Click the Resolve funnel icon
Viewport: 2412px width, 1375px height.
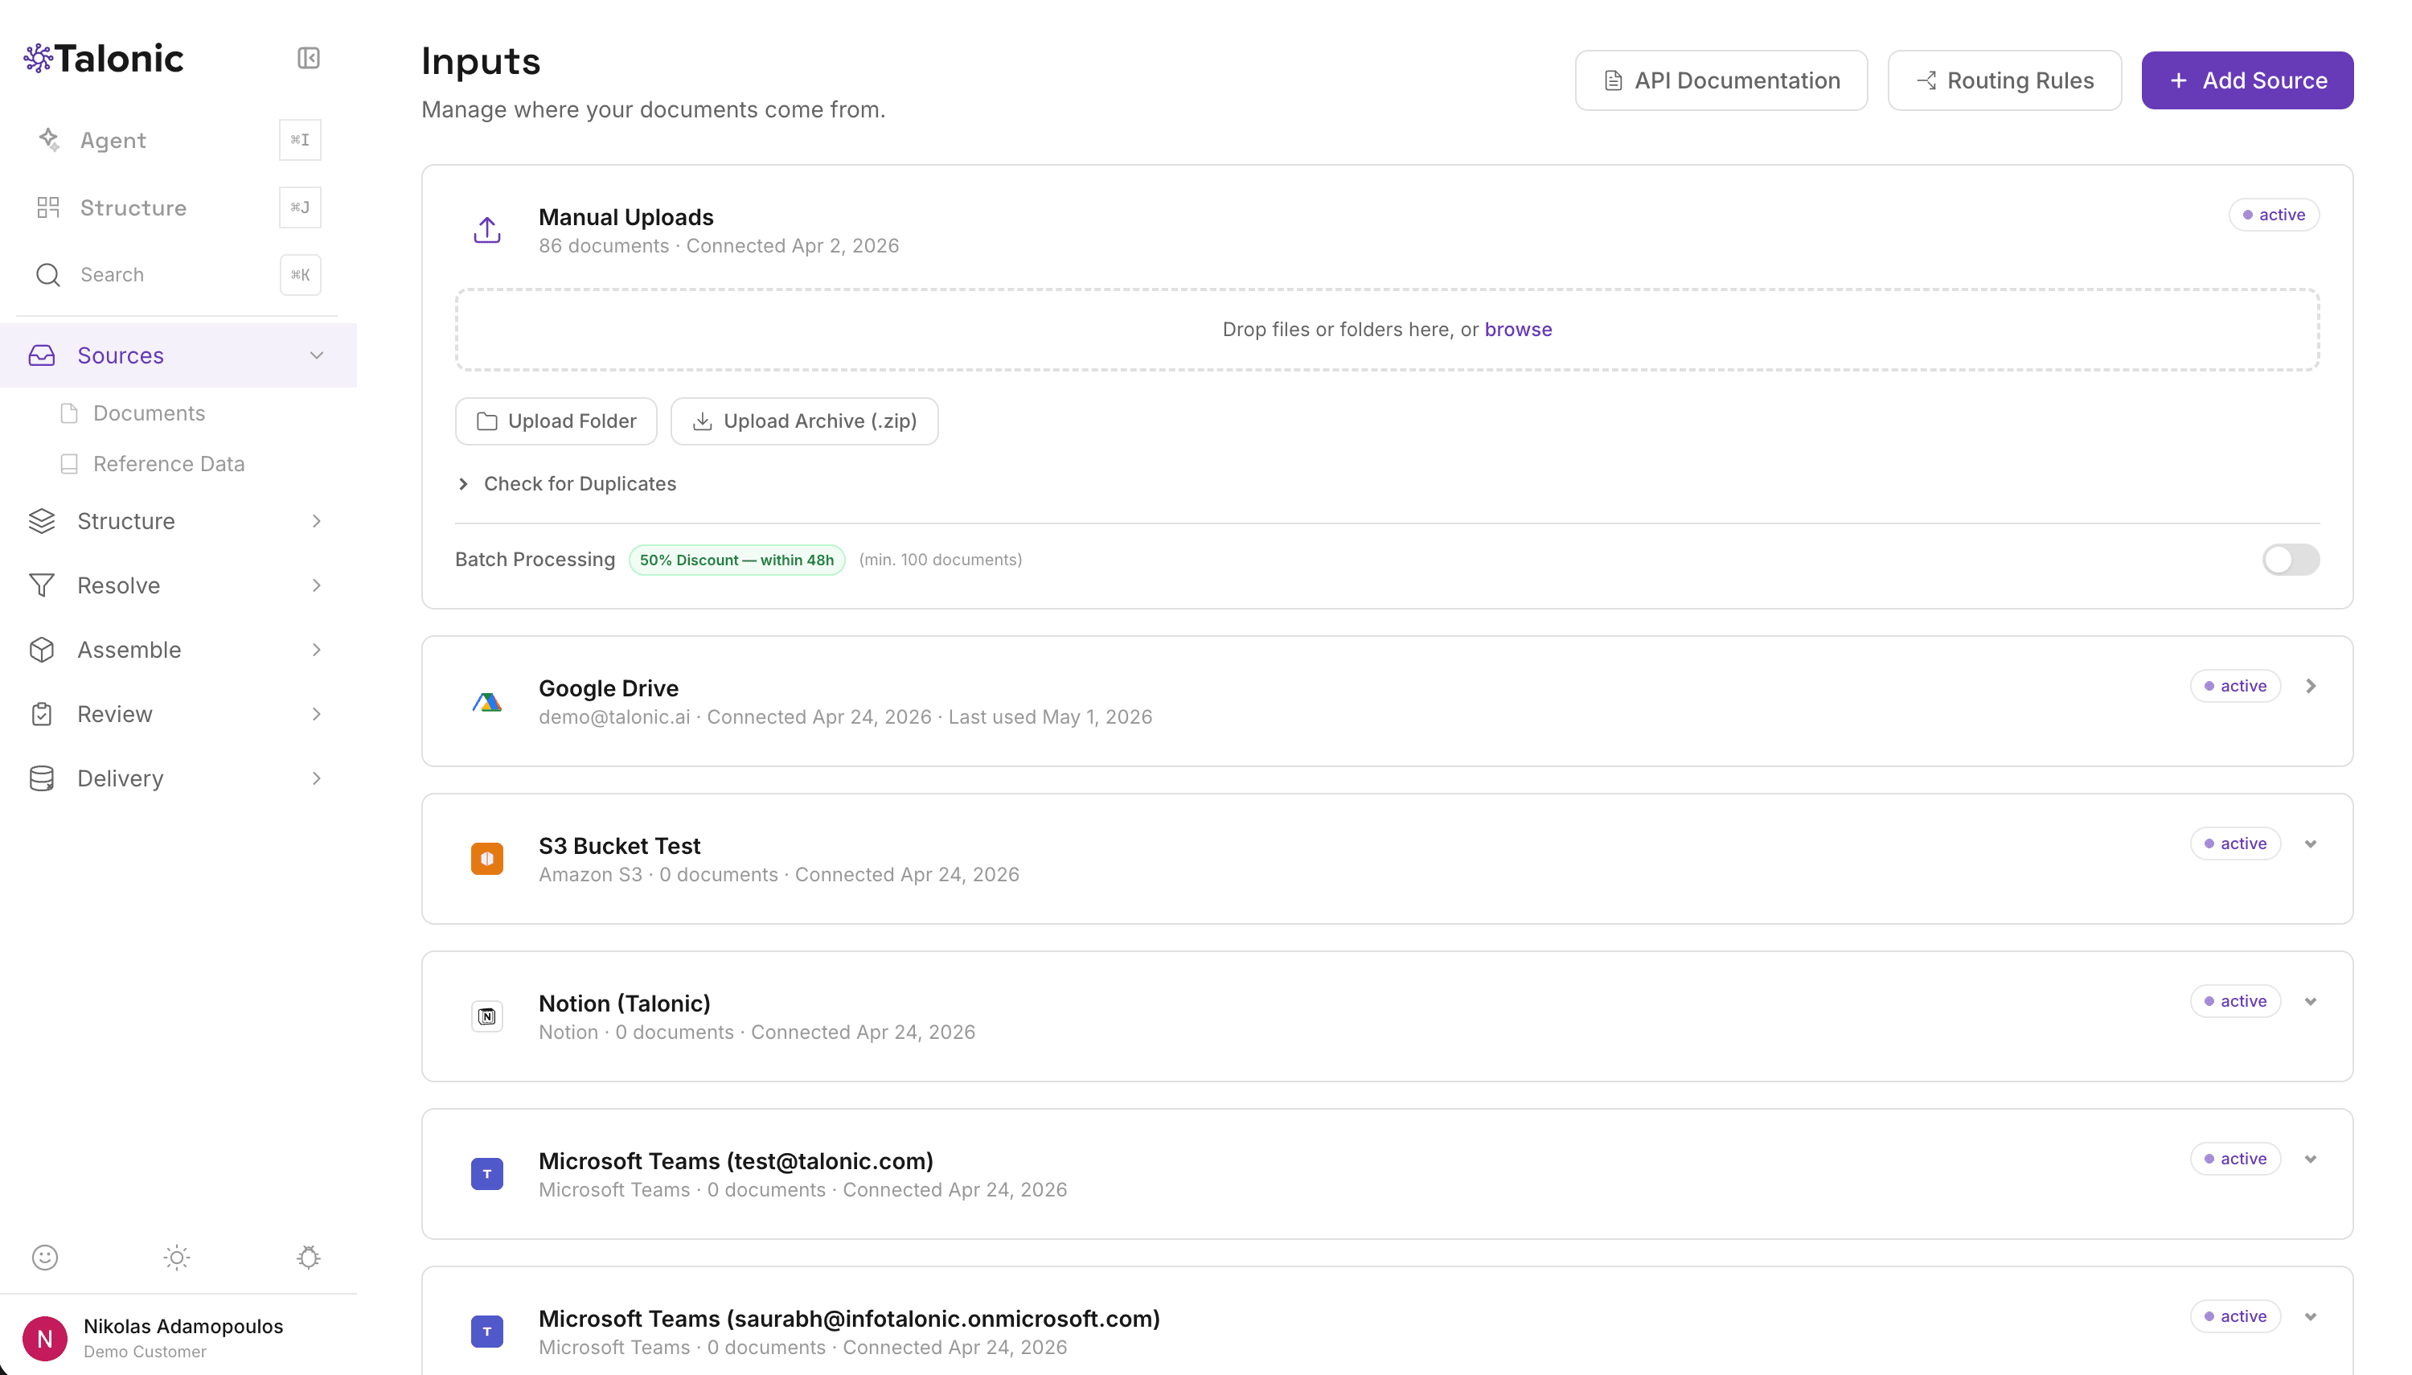pos(42,585)
